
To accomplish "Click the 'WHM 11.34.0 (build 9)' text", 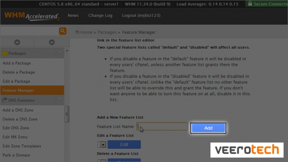I will click(x=148, y=4).
